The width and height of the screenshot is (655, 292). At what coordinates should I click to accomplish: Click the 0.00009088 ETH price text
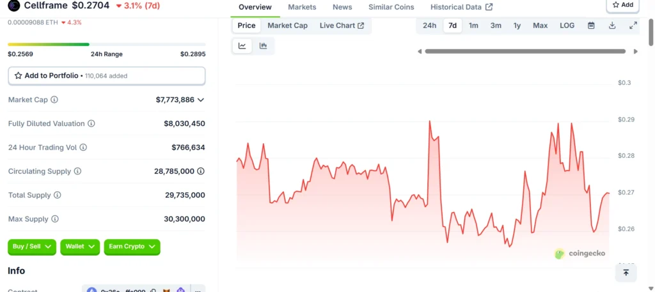[x=33, y=22]
